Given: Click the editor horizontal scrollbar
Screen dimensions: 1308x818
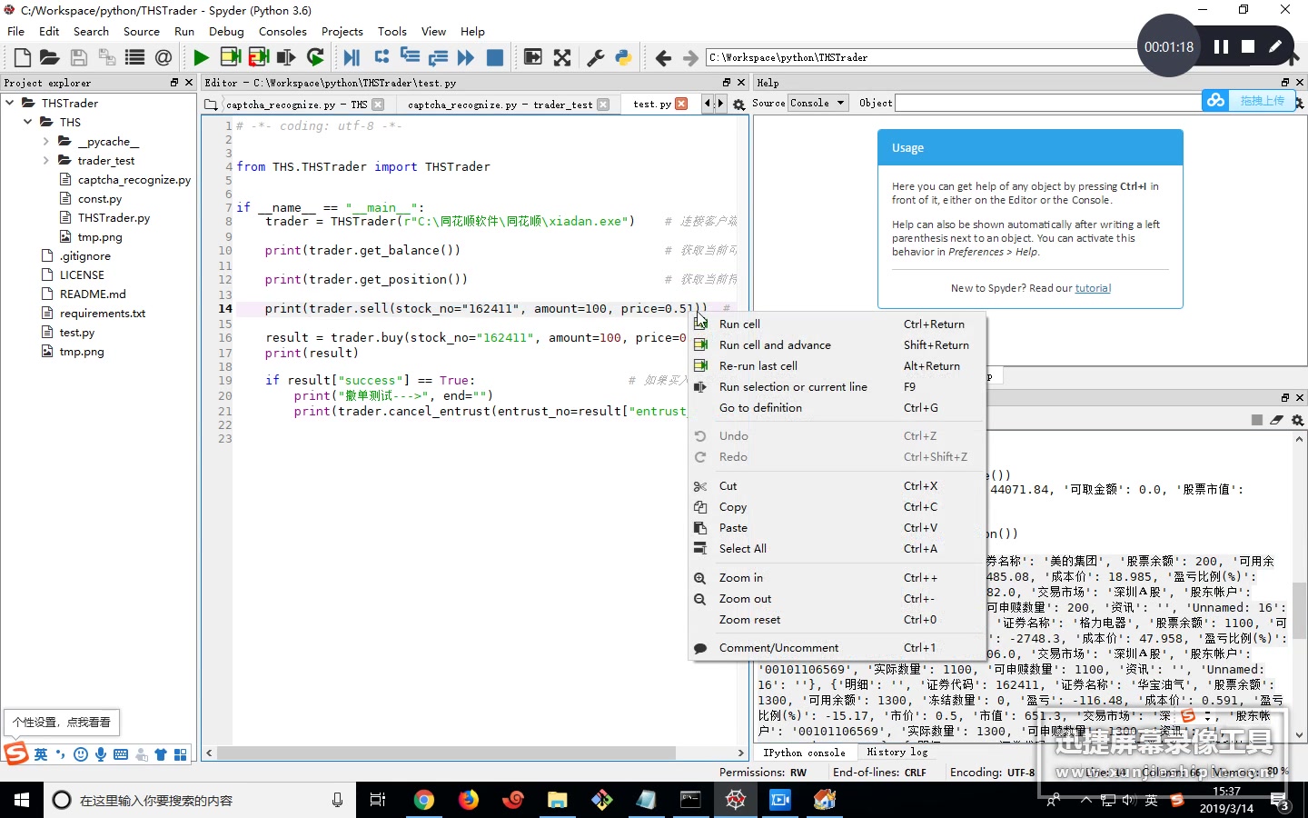Looking at the screenshot, I should (x=445, y=753).
